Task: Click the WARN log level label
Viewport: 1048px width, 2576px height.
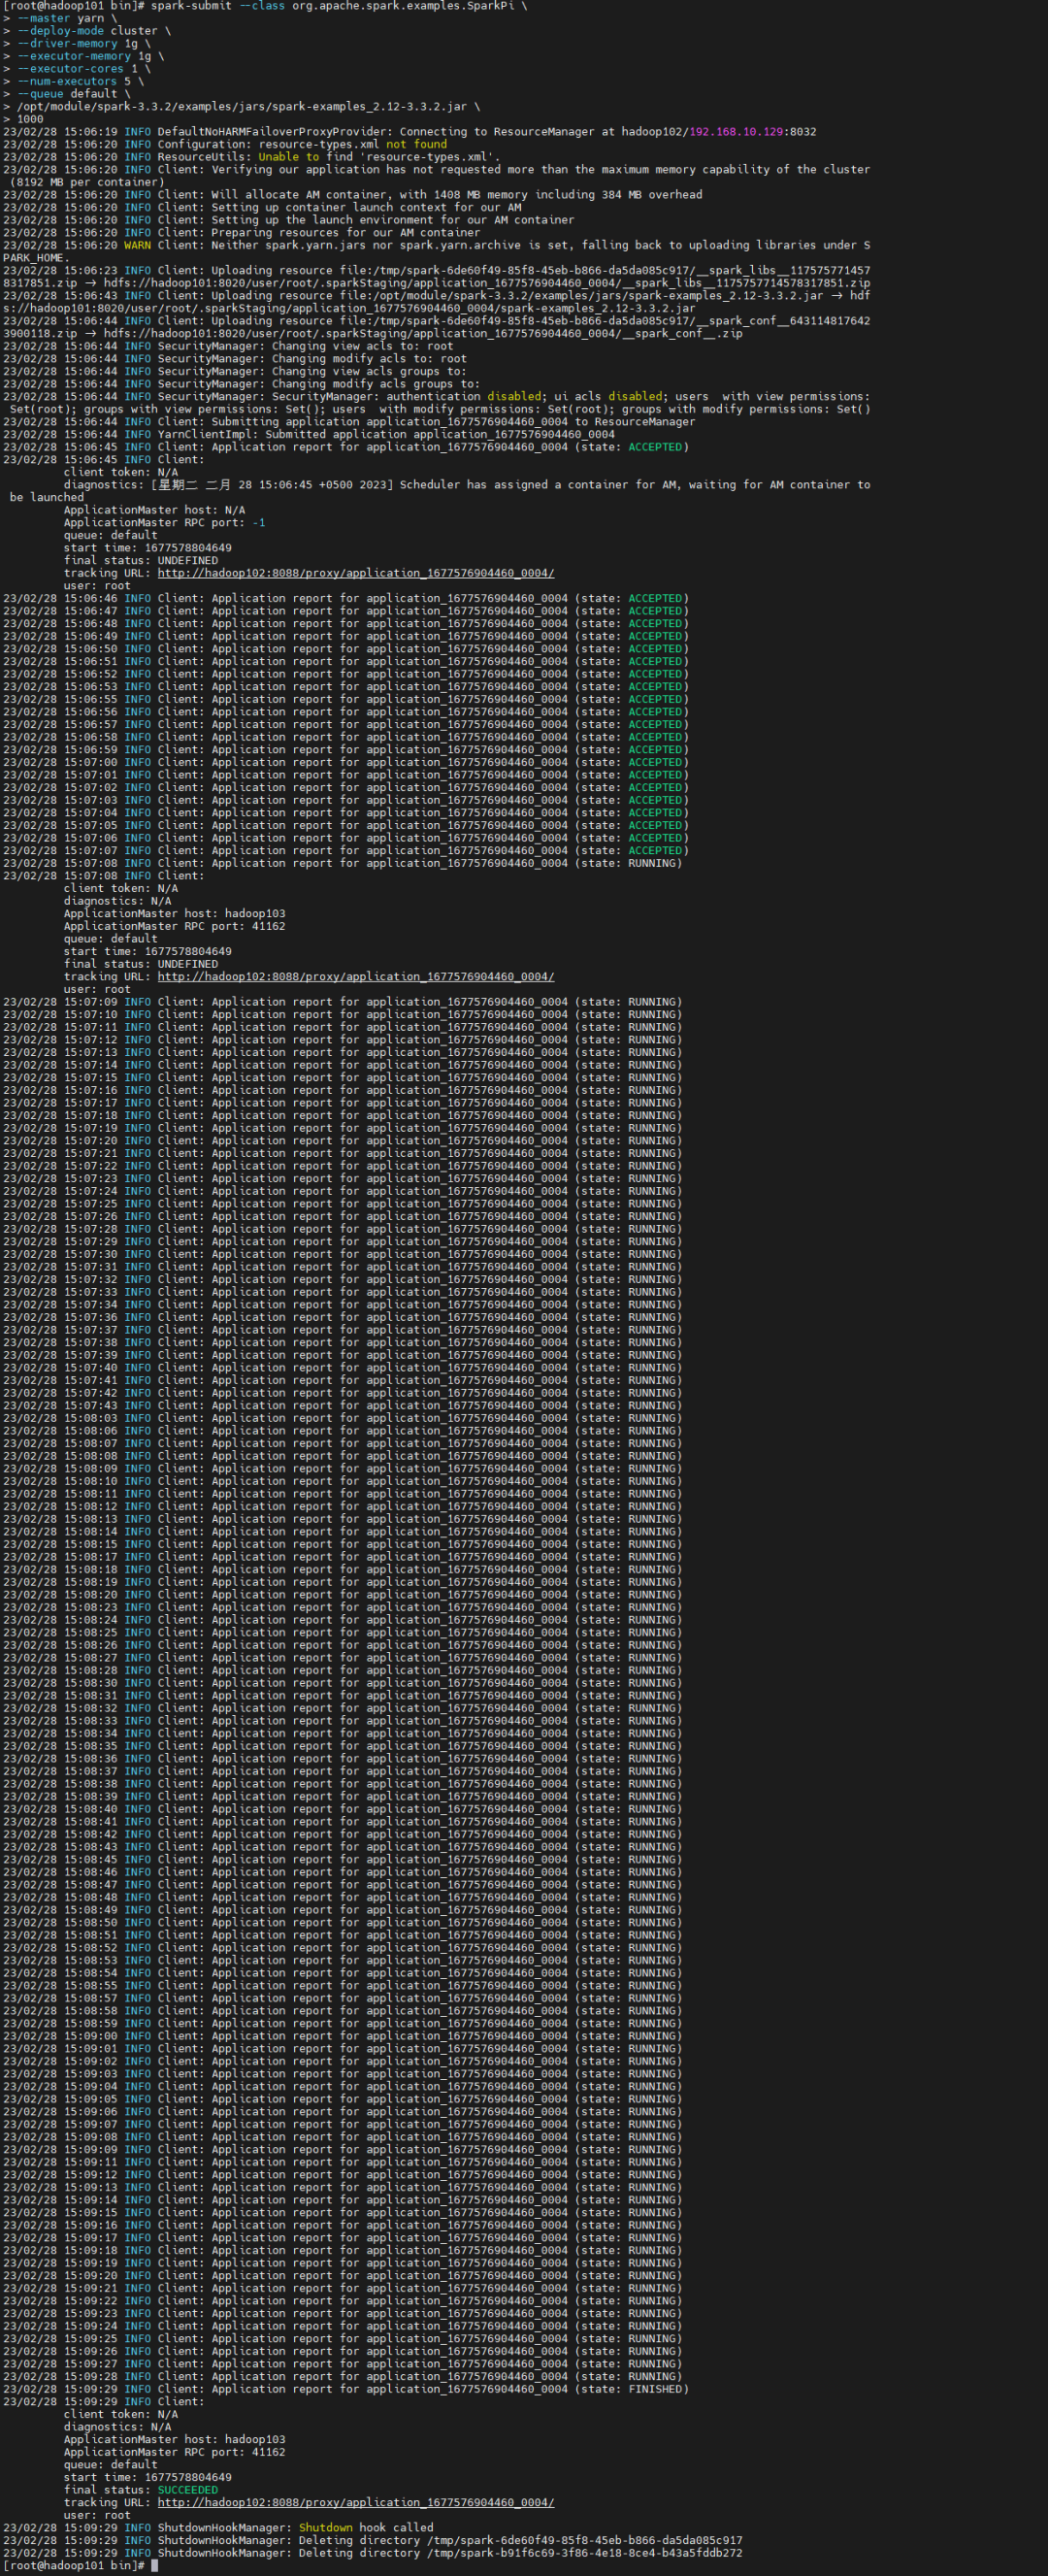Action: coord(137,245)
